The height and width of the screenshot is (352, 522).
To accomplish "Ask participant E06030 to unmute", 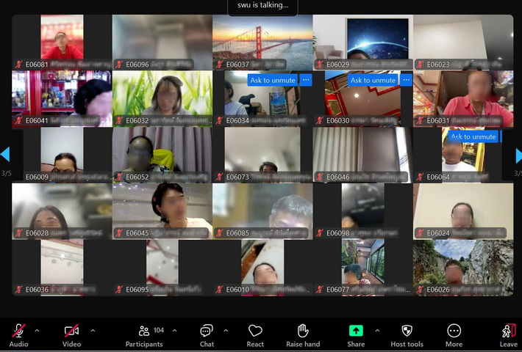I will point(373,80).
